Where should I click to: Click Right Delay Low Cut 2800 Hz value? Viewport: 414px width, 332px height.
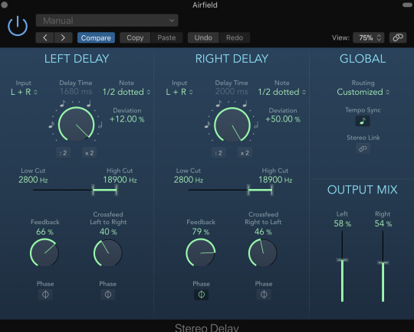tap(189, 180)
